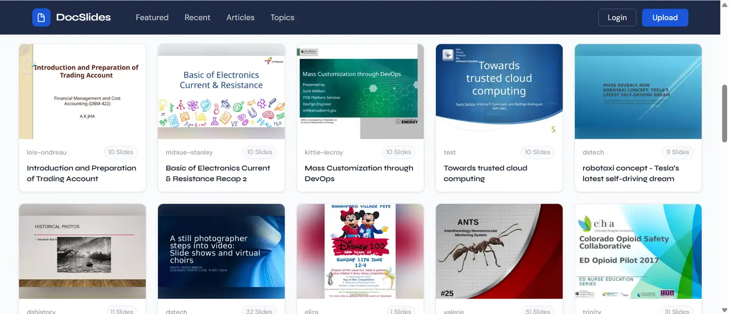Open the Trading Account slide thumbnail
This screenshot has height=314, width=729.
(83, 91)
